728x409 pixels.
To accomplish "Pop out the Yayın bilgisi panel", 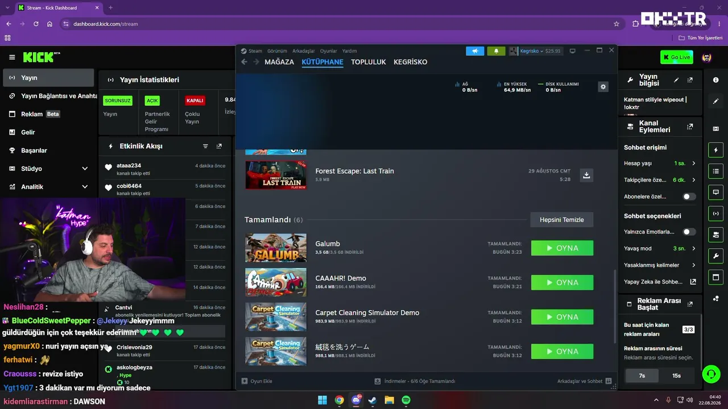I will [690, 80].
